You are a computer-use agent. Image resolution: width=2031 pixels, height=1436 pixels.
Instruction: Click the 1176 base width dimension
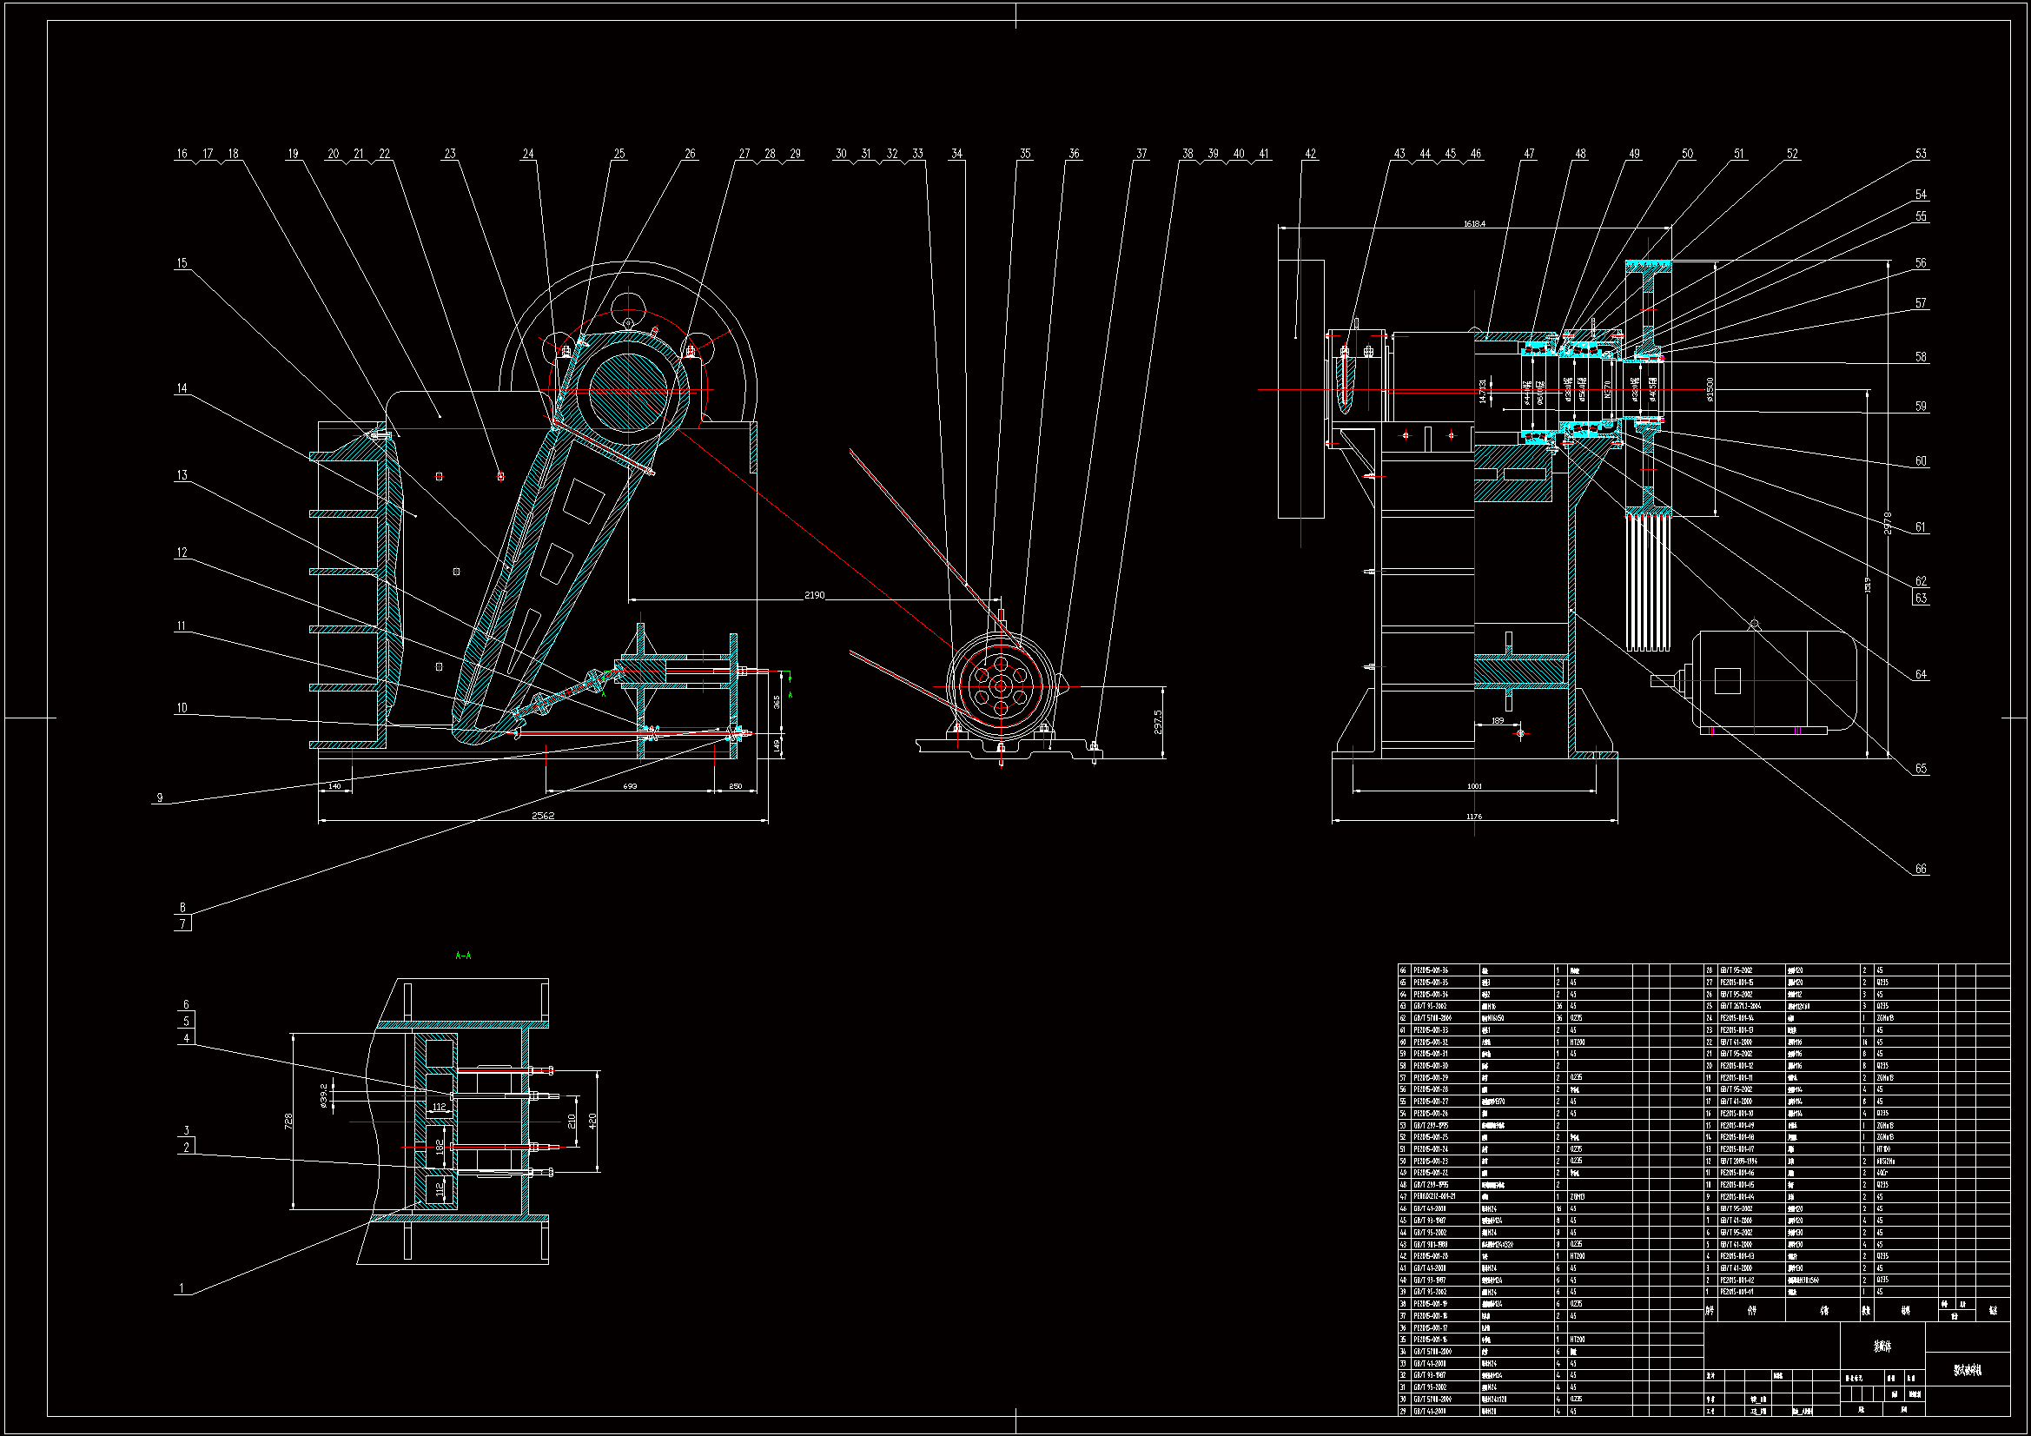[1473, 817]
